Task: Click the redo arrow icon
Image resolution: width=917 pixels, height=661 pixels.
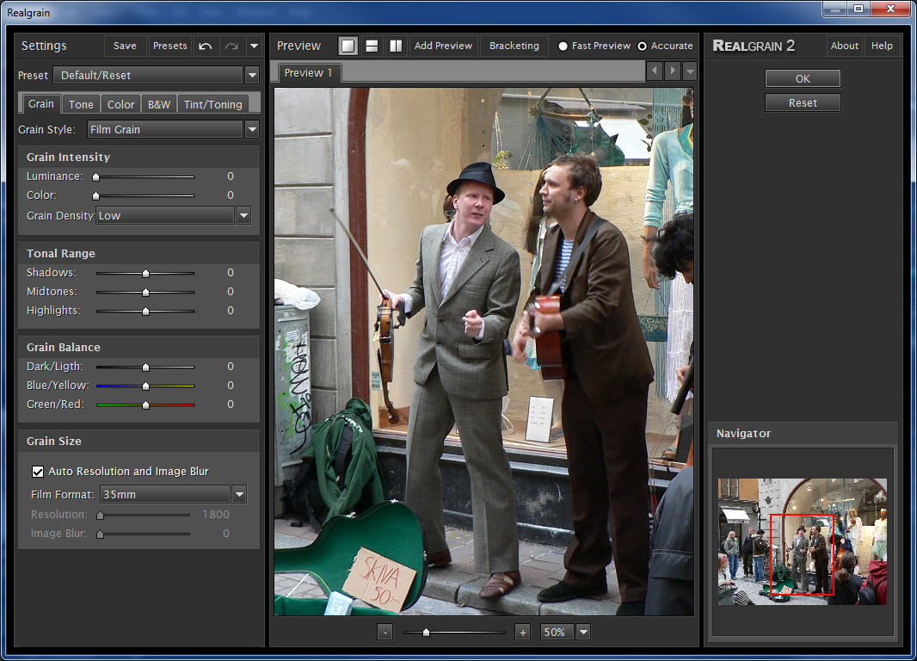Action: (231, 46)
